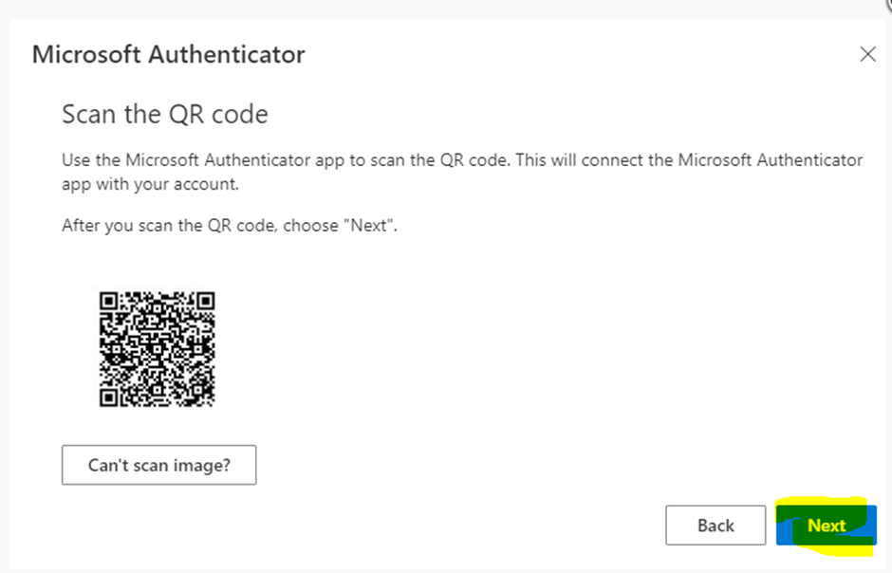Viewport: 892px width, 573px height.
Task: Go back with the Back button
Action: pos(715,526)
